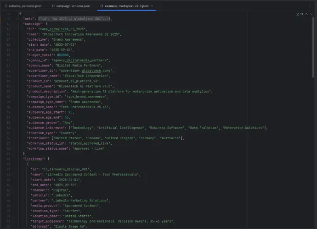Click "LinkedIn Marketing Solutions" partner value
This screenshot has height=229, width=317.
pos(80,201)
